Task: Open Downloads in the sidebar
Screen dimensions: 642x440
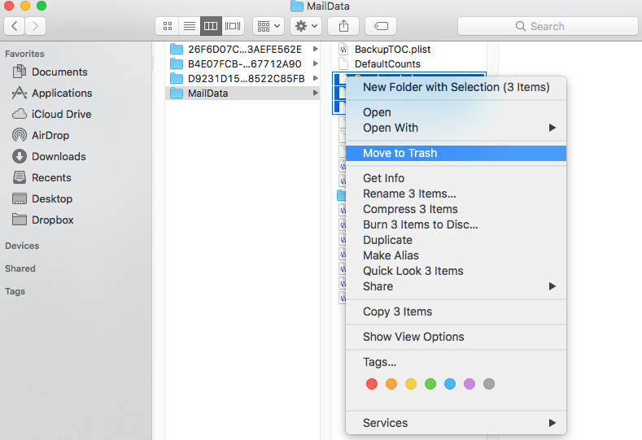Action: (58, 156)
